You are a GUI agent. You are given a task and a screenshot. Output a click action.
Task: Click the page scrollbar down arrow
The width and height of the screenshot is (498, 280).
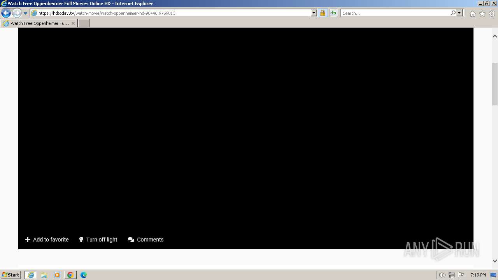pos(495,261)
